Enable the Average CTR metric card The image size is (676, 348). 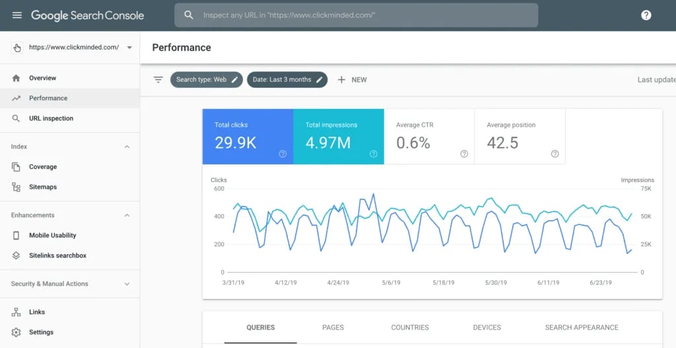pos(428,137)
